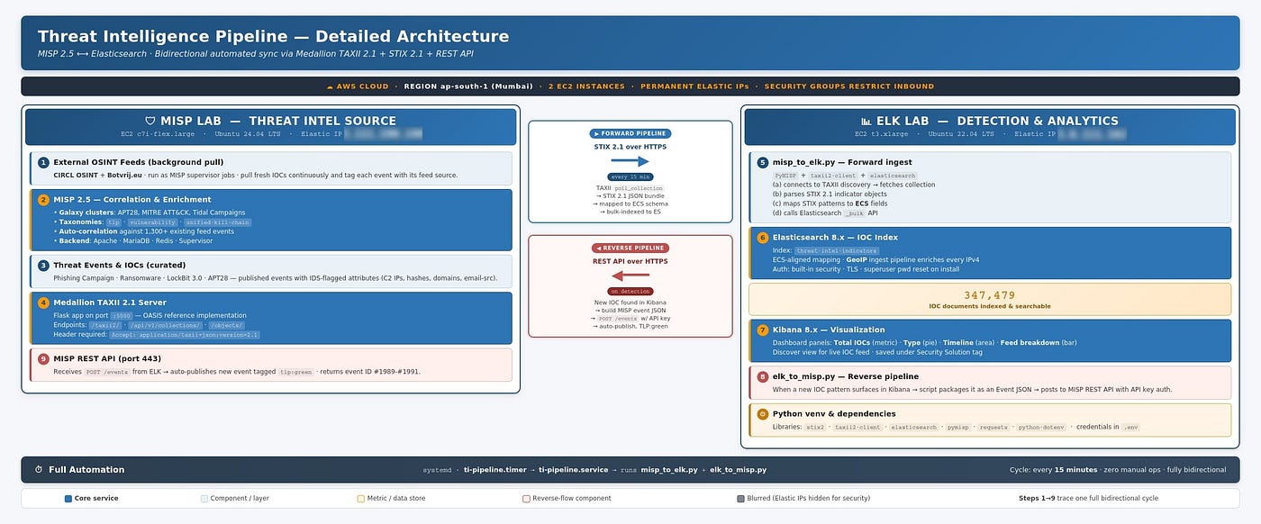Click the cloud icon before AWS CLOUD
Image resolution: width=1261 pixels, height=524 pixels.
coord(330,86)
